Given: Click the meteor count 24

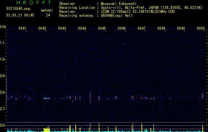Looking at the screenshot, I should (48, 15).
